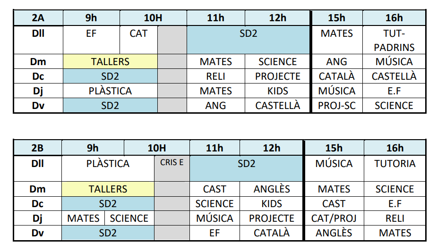Click the 16h column header in 2A
Screen dimensions: 437x251
(394, 18)
